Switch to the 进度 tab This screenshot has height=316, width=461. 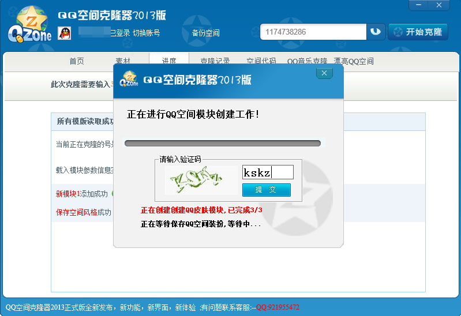169,61
